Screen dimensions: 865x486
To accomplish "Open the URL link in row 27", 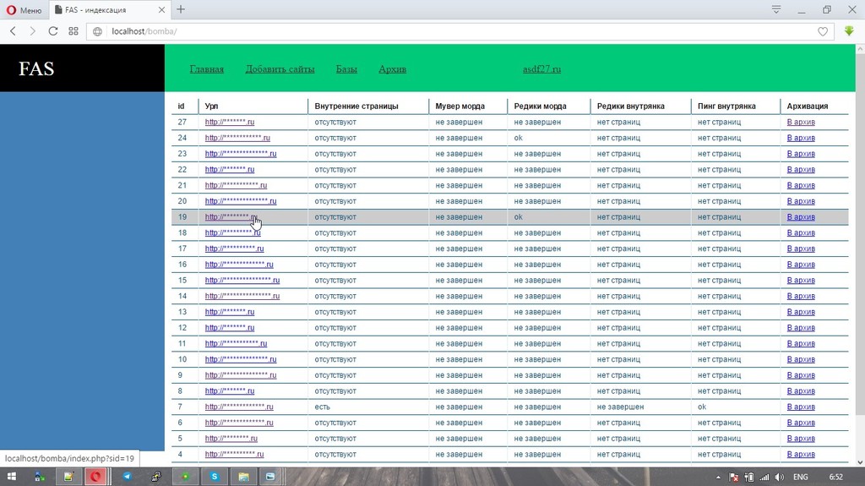I will click(229, 123).
